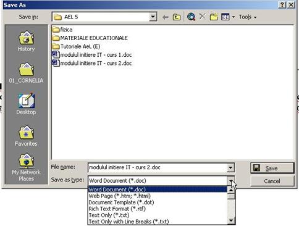Select the Tutoriale AeL (E) folder
Screen dimensions: 299x226
coord(76,46)
